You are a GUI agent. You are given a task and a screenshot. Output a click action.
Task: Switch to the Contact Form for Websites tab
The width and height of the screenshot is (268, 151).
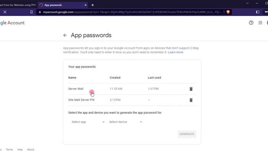18,5
